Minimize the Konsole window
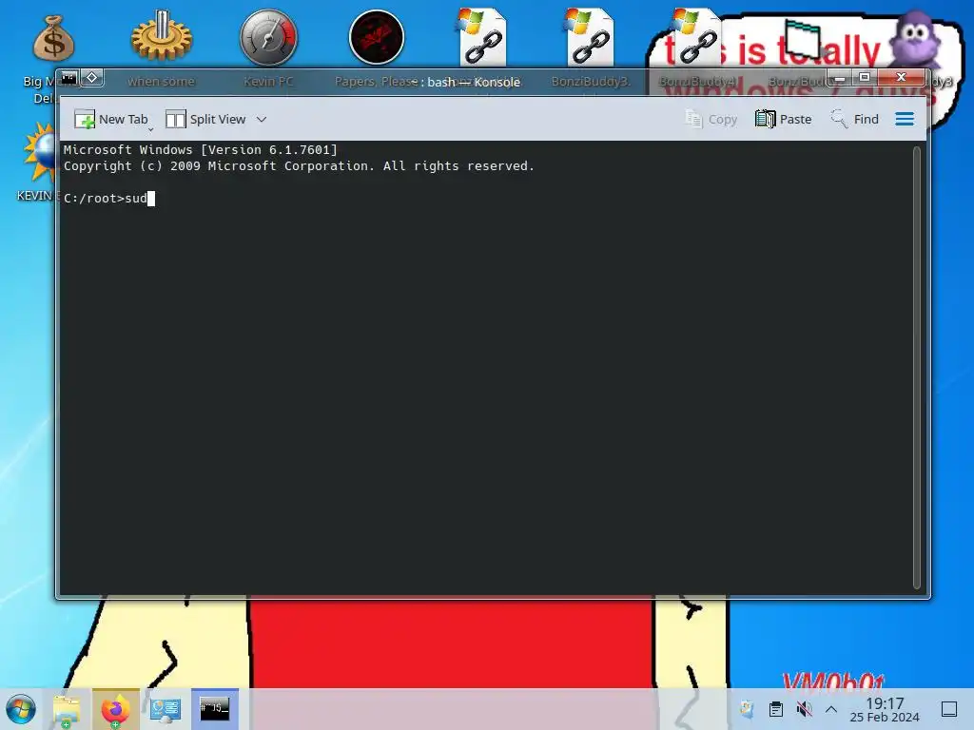 [x=839, y=78]
